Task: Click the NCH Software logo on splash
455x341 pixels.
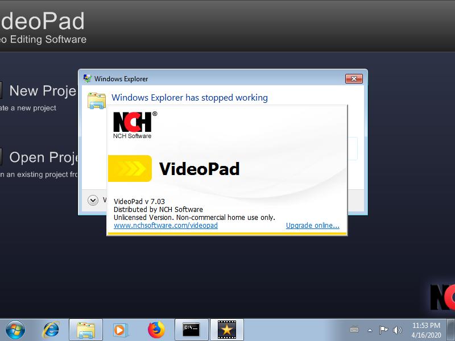Action: click(135, 125)
